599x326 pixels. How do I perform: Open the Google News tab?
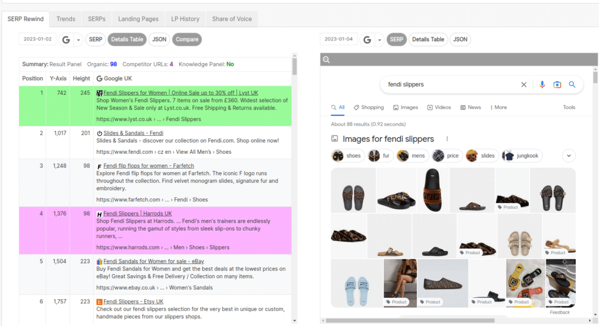pyautogui.click(x=471, y=107)
